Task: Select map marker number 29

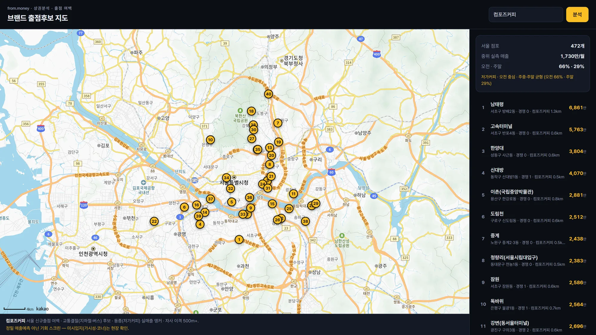Action: tap(316, 204)
